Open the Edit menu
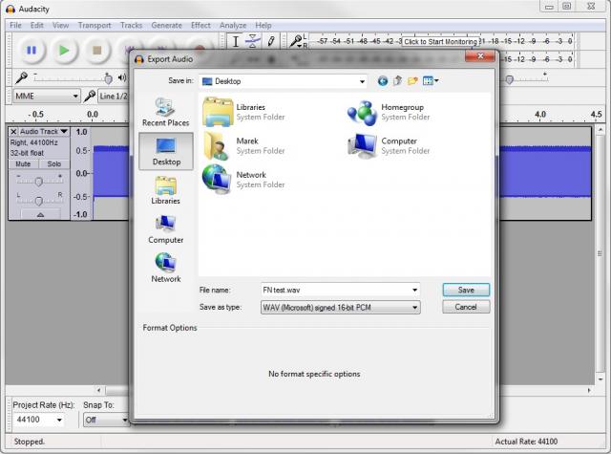This screenshot has width=611, height=454. [37, 26]
